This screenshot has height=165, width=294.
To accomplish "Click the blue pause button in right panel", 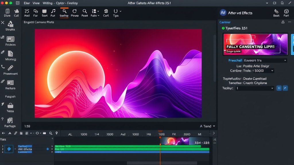I will click(279, 88).
